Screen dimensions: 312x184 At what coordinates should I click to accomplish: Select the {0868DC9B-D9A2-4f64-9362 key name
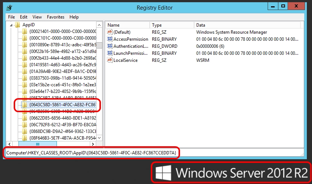[x=63, y=131]
